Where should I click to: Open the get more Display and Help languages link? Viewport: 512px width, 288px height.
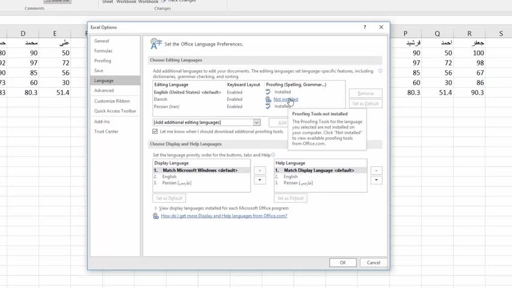[224, 216]
